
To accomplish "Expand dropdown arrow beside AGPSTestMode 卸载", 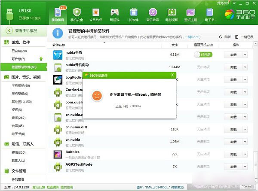I will click(x=245, y=167).
